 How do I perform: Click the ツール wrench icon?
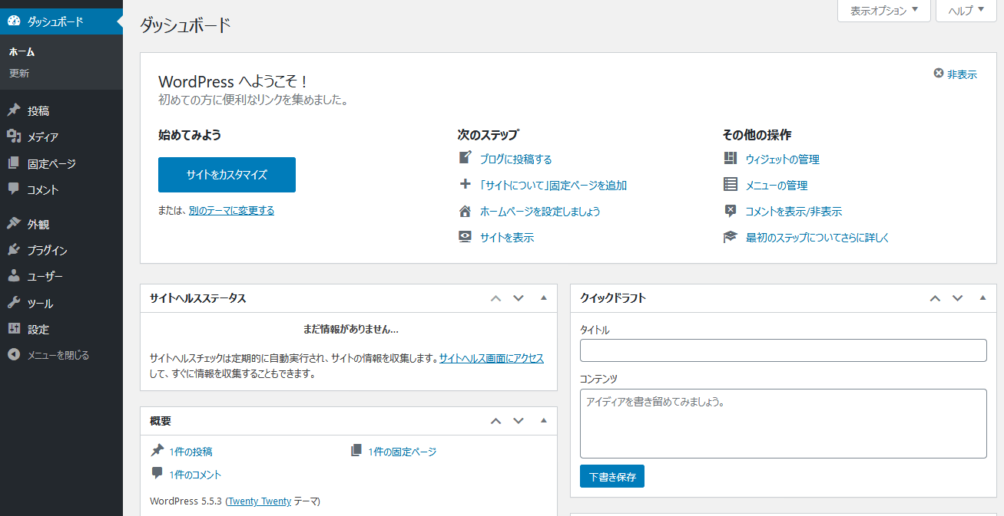14,303
